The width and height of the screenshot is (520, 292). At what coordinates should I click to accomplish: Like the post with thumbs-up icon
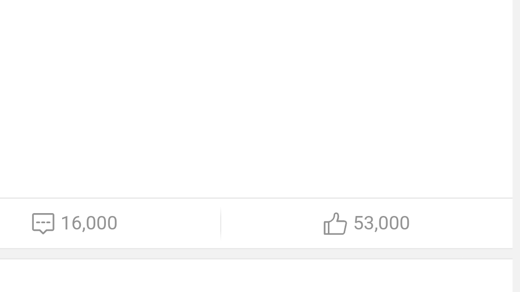coord(335,224)
